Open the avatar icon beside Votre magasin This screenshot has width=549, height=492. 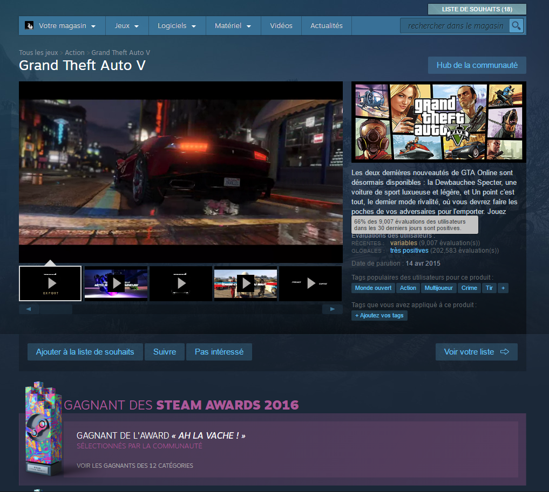[29, 25]
